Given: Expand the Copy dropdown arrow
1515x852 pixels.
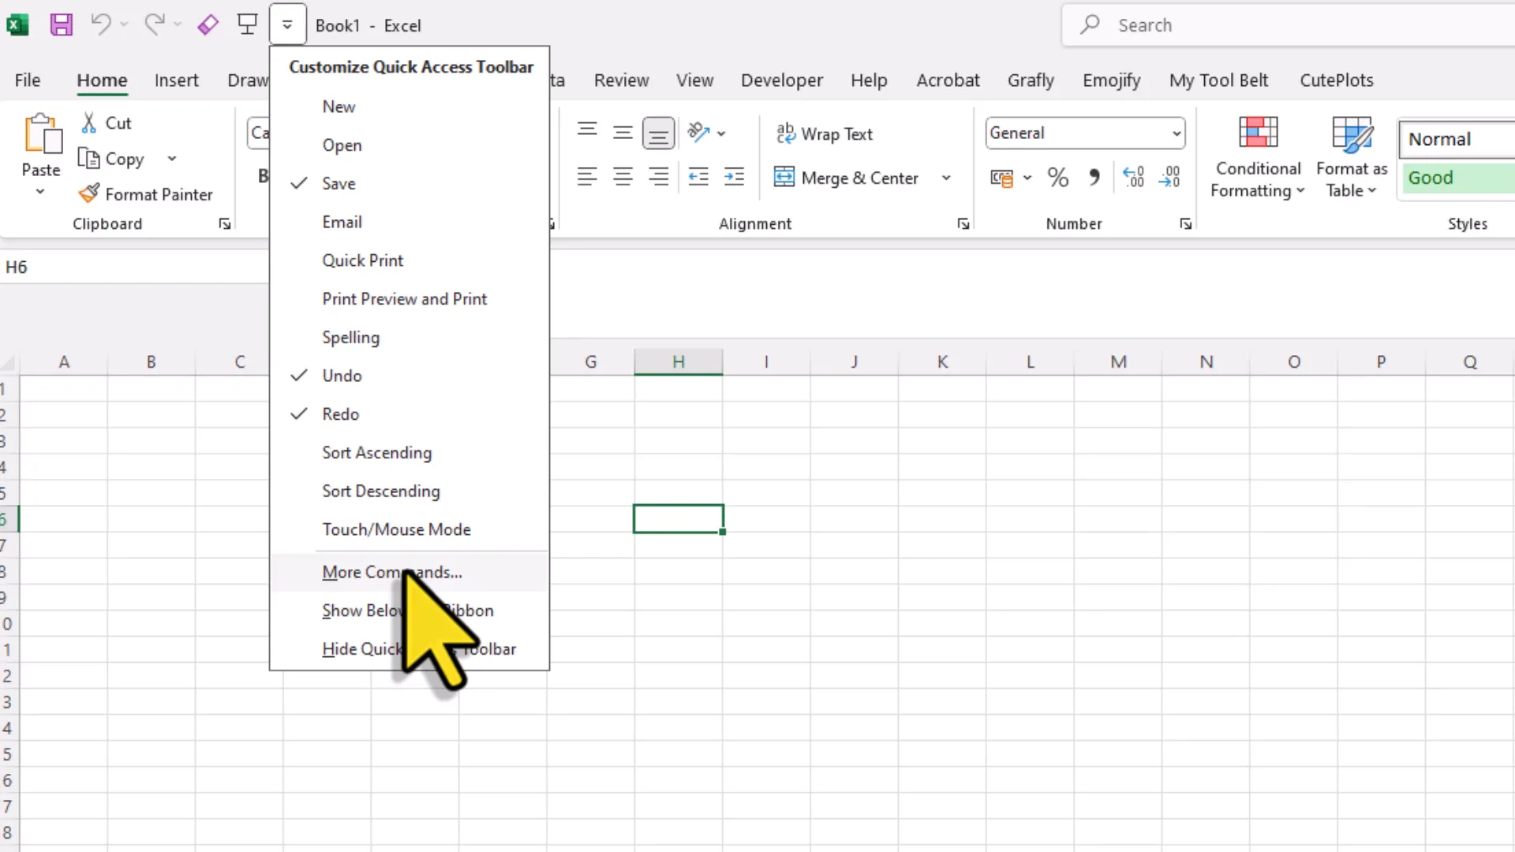Looking at the screenshot, I should [172, 159].
